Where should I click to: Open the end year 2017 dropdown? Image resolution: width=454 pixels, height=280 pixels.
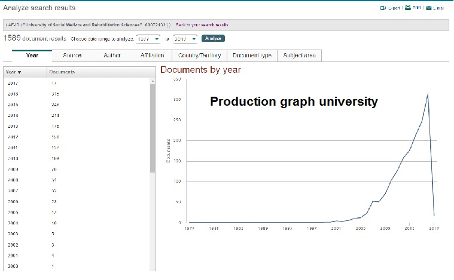(x=185, y=39)
